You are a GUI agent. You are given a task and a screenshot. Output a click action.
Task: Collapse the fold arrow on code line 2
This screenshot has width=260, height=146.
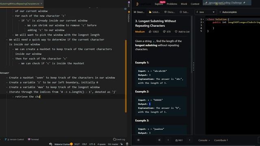pos(203,22)
